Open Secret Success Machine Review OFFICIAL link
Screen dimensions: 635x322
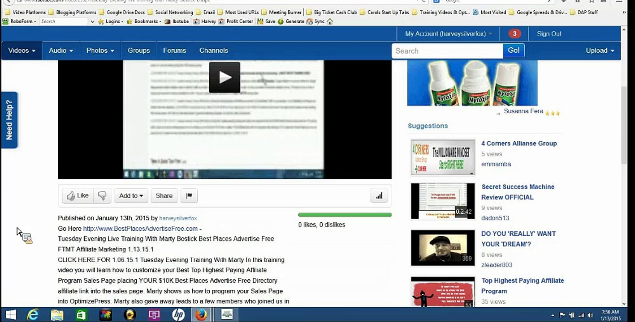pos(518,192)
